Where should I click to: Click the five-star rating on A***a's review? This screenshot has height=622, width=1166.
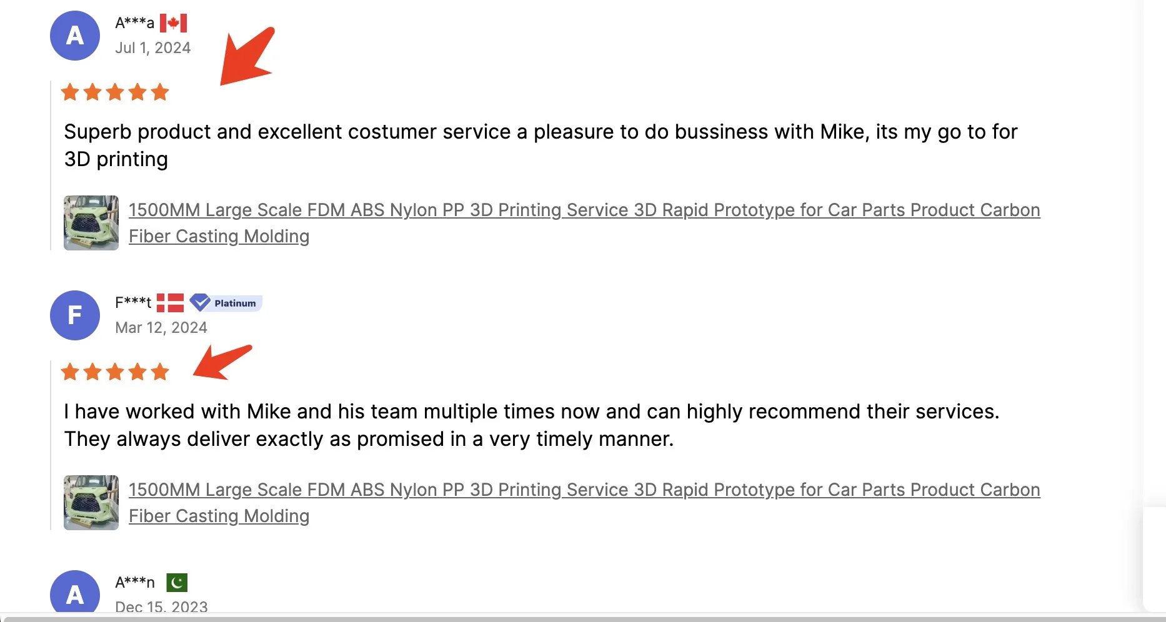115,92
